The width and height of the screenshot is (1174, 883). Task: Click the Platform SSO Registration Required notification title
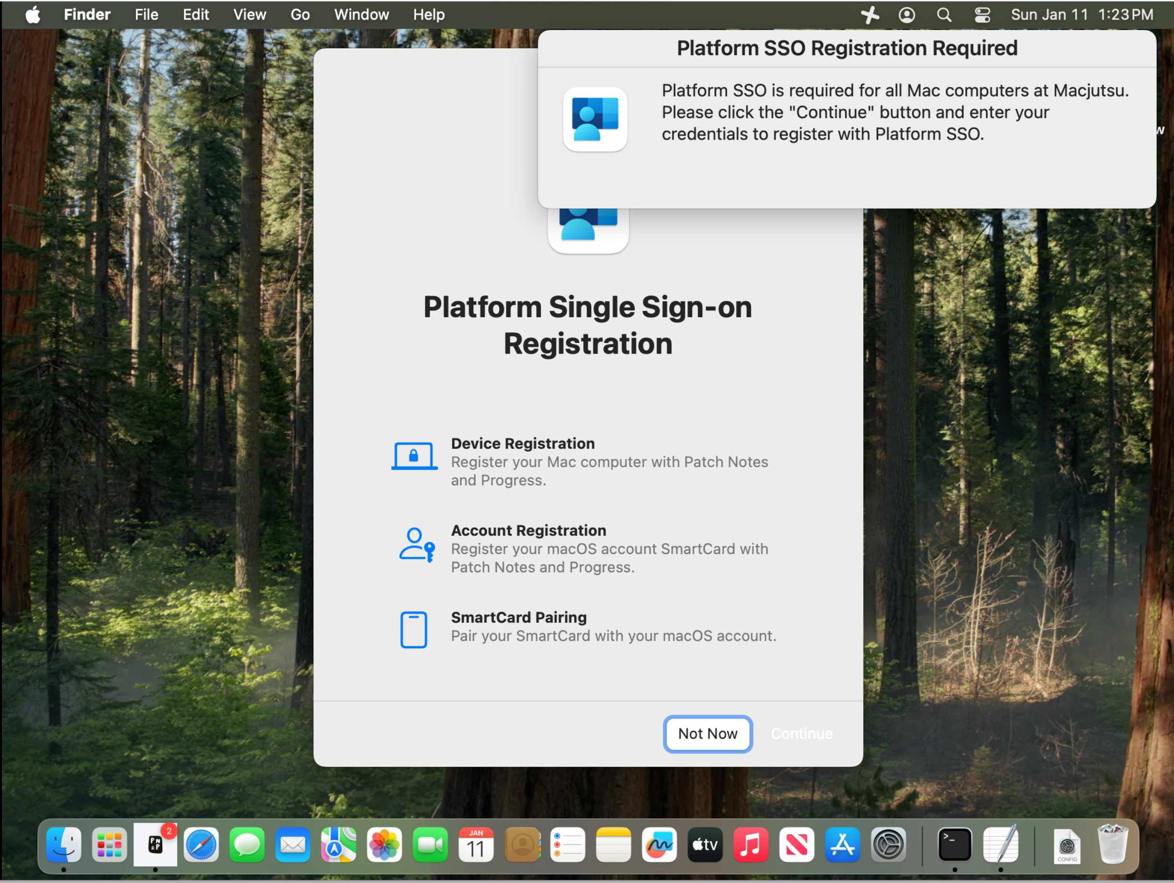(x=847, y=48)
